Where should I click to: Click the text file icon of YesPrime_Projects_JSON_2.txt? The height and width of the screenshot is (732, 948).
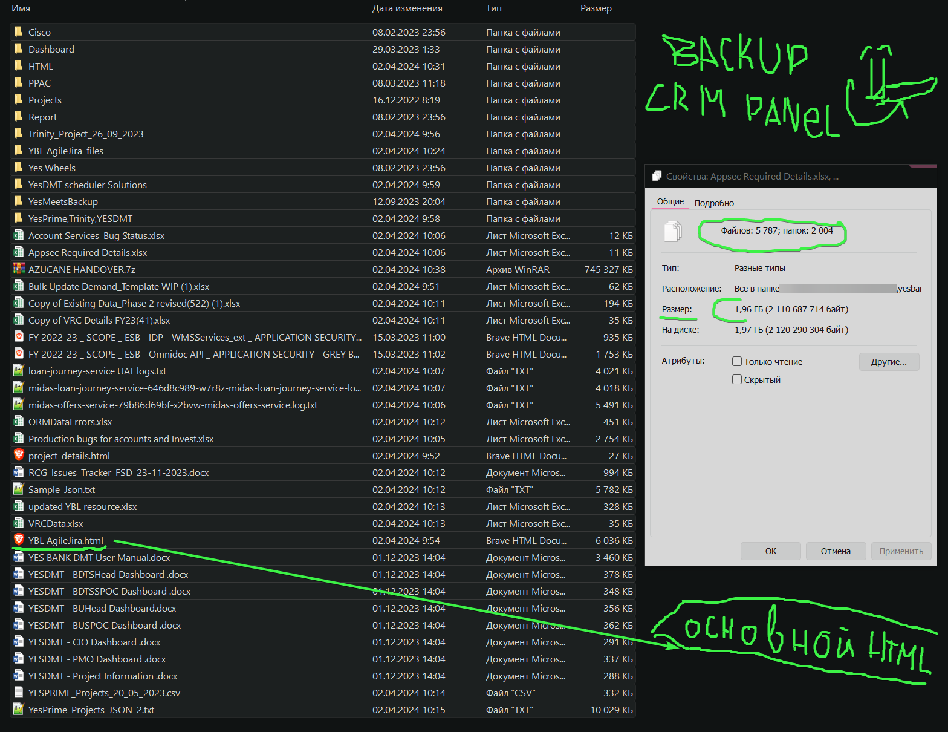click(x=18, y=709)
